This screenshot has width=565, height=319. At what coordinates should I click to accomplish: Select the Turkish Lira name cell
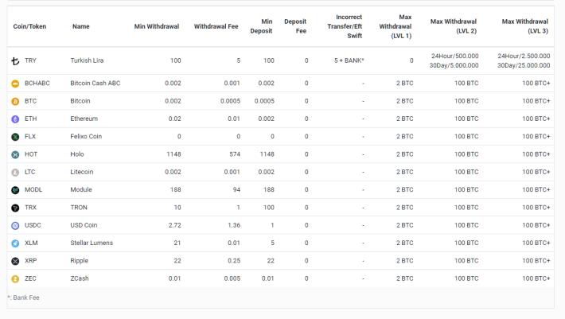pyautogui.click(x=87, y=60)
